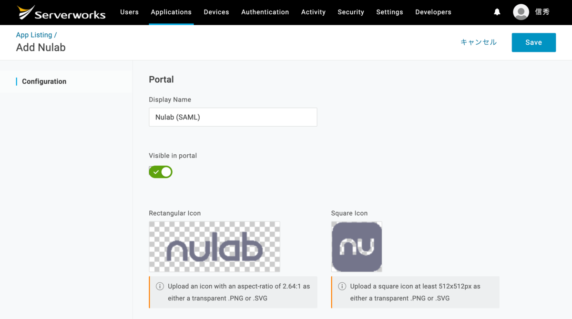Toggle the Visible in portal switch
Viewport: 572px width, 319px height.
click(x=161, y=172)
